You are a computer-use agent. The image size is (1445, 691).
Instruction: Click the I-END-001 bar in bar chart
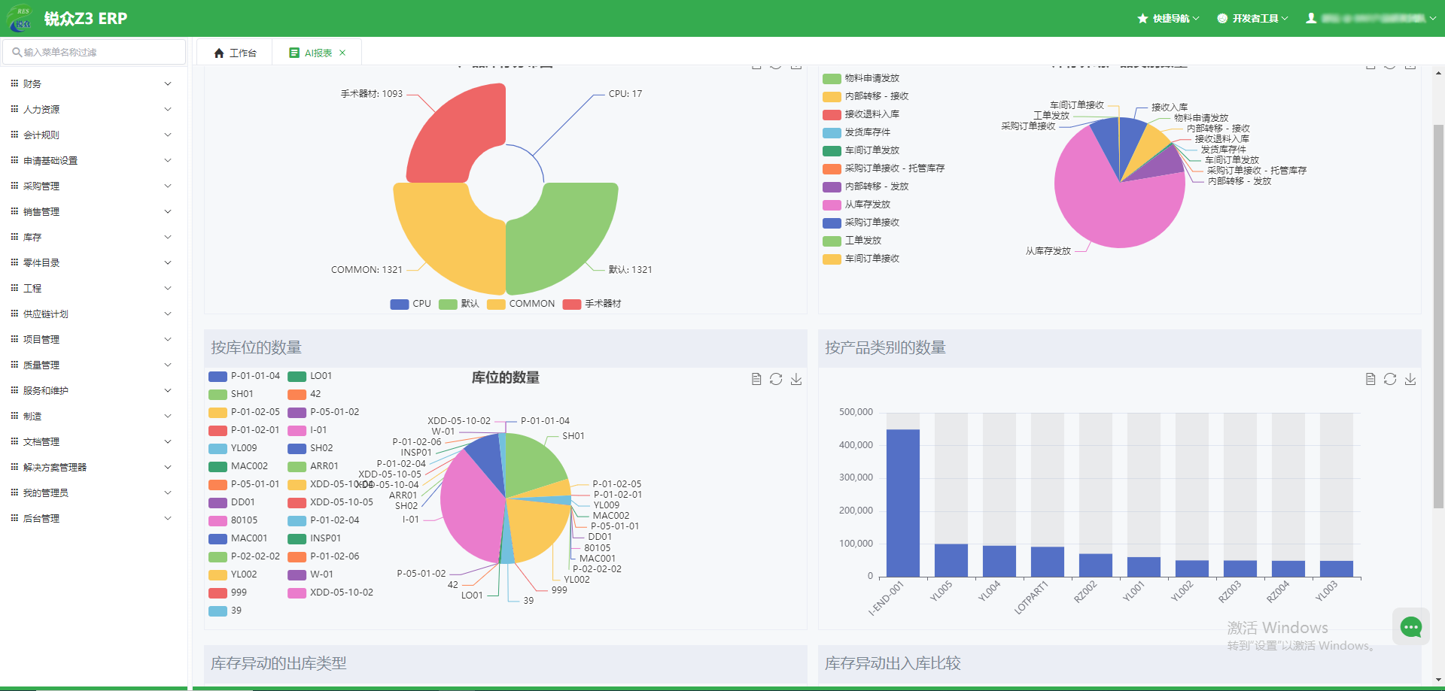[x=902, y=503]
